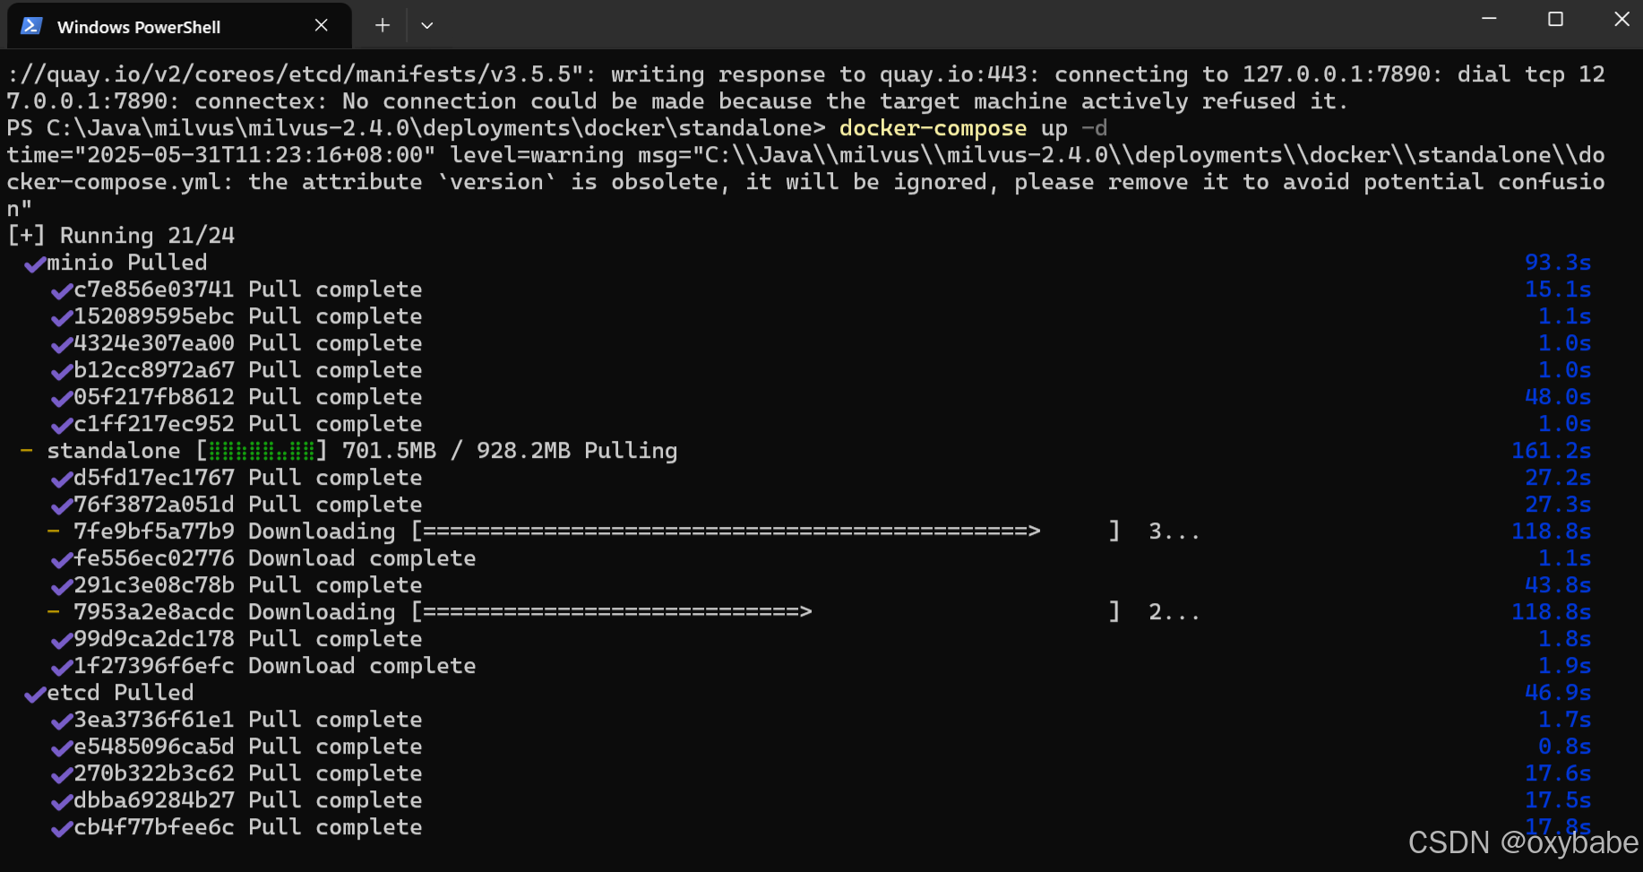Close the Windows PowerShell tab

click(x=321, y=25)
